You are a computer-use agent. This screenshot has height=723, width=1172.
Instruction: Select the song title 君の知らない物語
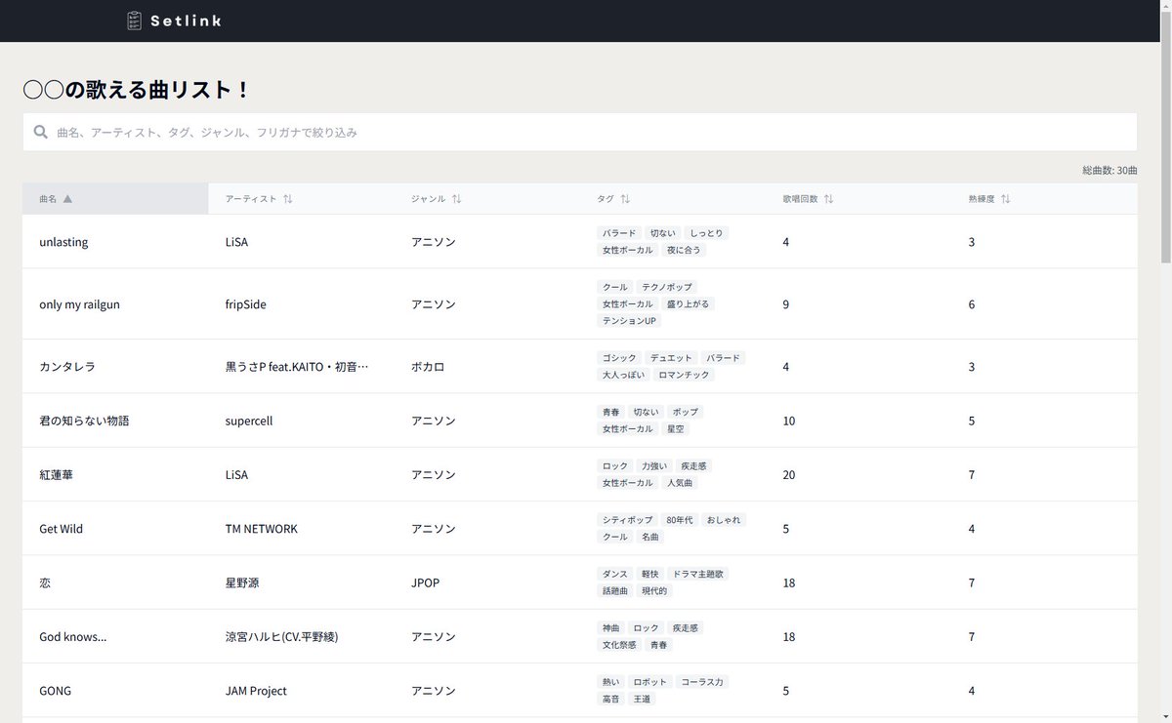tap(84, 421)
